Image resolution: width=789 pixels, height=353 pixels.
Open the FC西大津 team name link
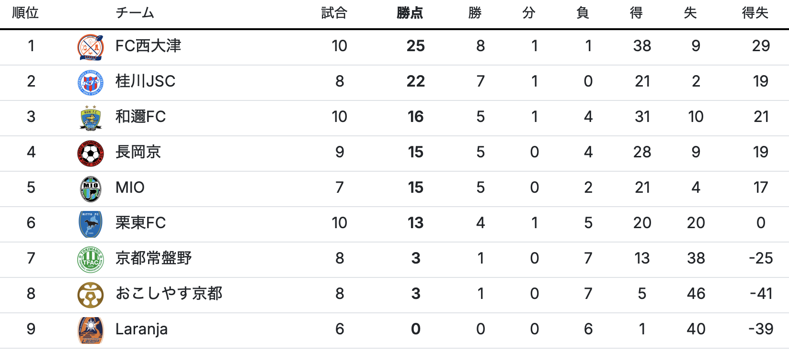pyautogui.click(x=148, y=46)
